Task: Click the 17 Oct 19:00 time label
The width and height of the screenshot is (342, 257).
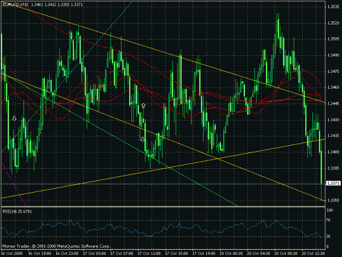Action: [x=204, y=253]
